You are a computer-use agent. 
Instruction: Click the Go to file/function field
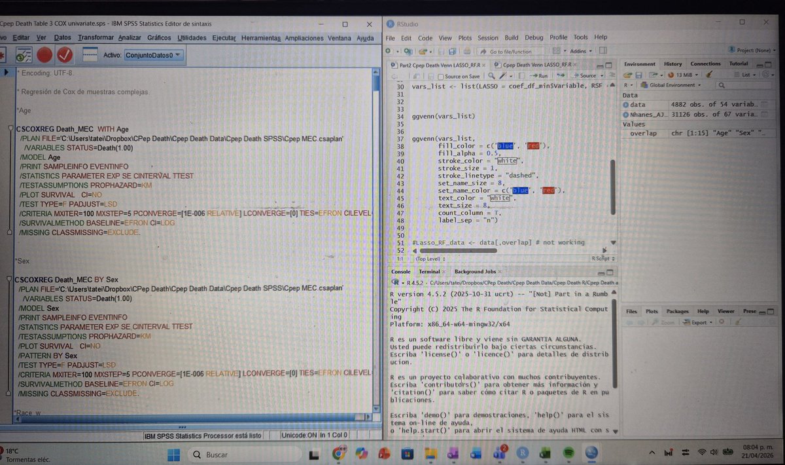click(x=510, y=51)
